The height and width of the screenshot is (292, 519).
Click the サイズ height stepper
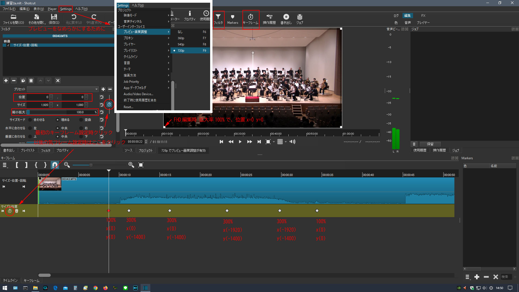(x=86, y=105)
